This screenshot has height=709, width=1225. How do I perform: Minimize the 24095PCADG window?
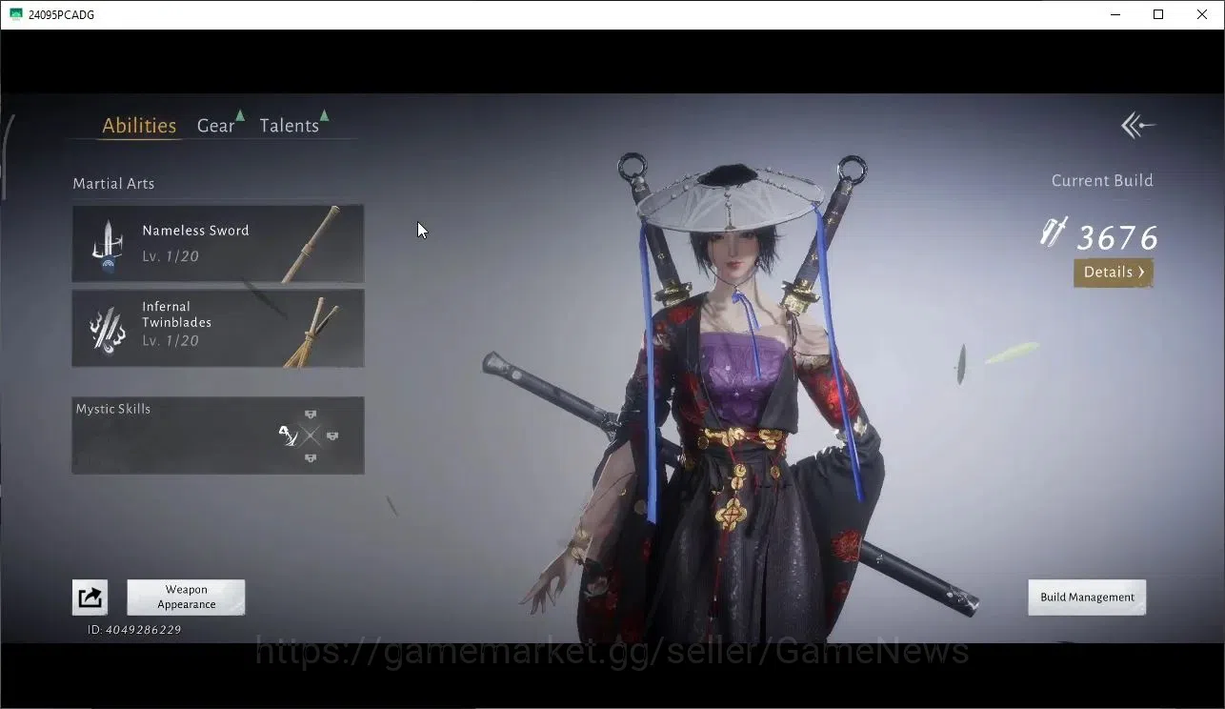click(x=1115, y=14)
